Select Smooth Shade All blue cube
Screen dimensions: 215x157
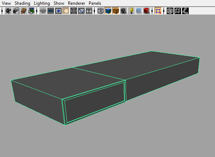pos(108,11)
